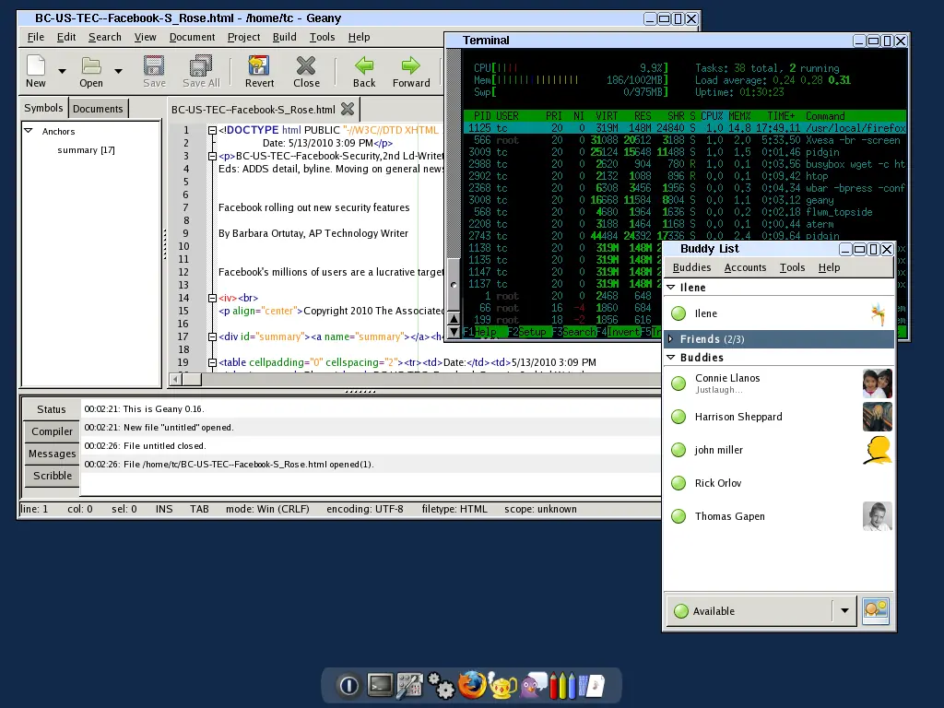Open the Buddies menu in Buddy List
The height and width of the screenshot is (708, 944).
691,268
